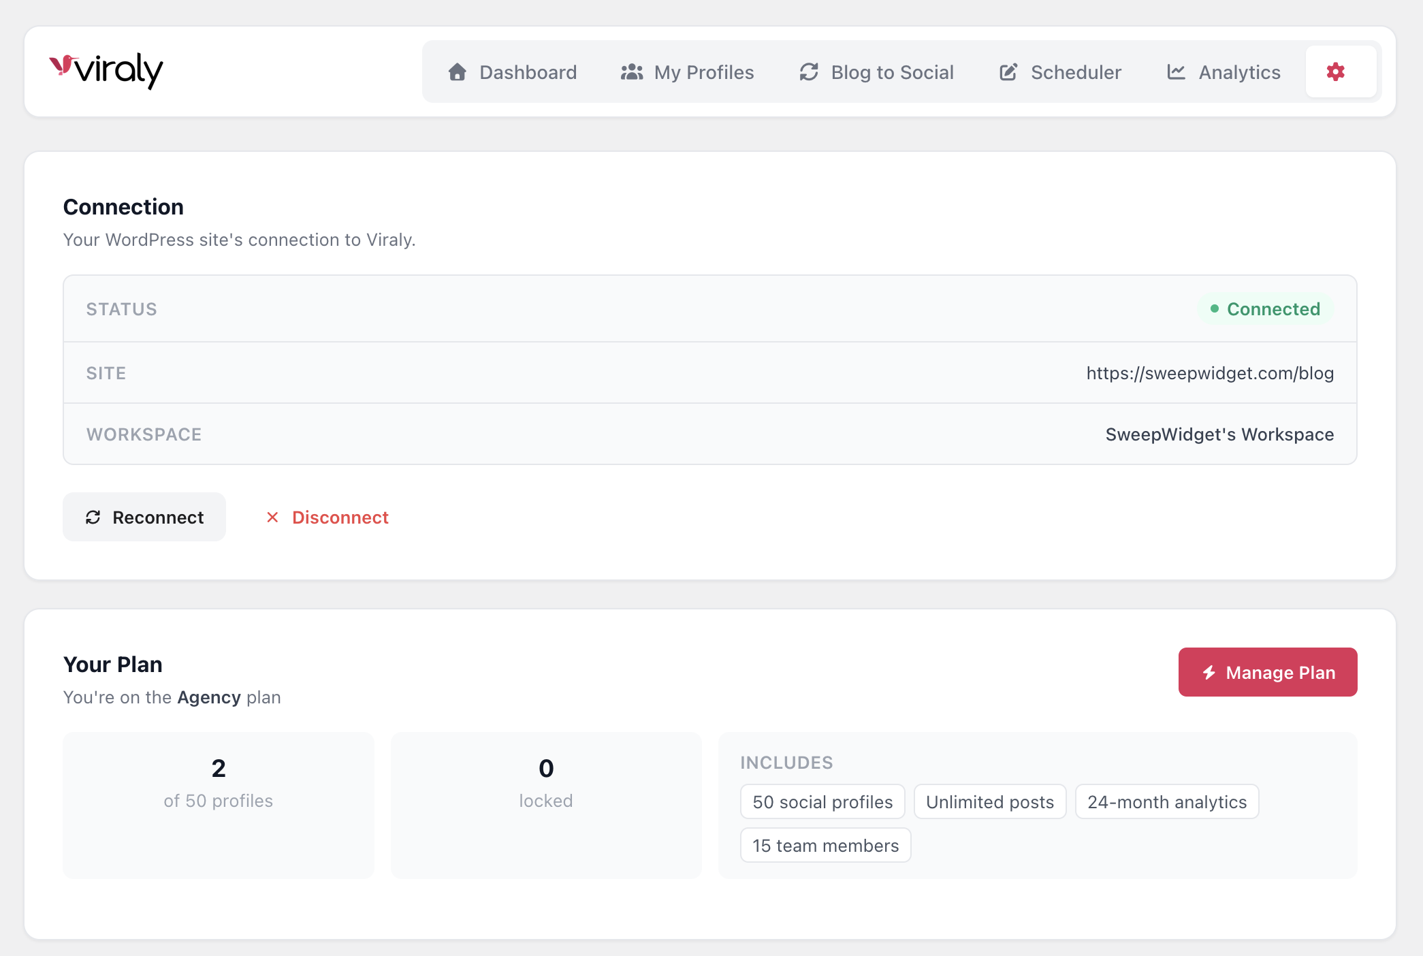Click the lightning icon on Manage Plan

(x=1209, y=672)
